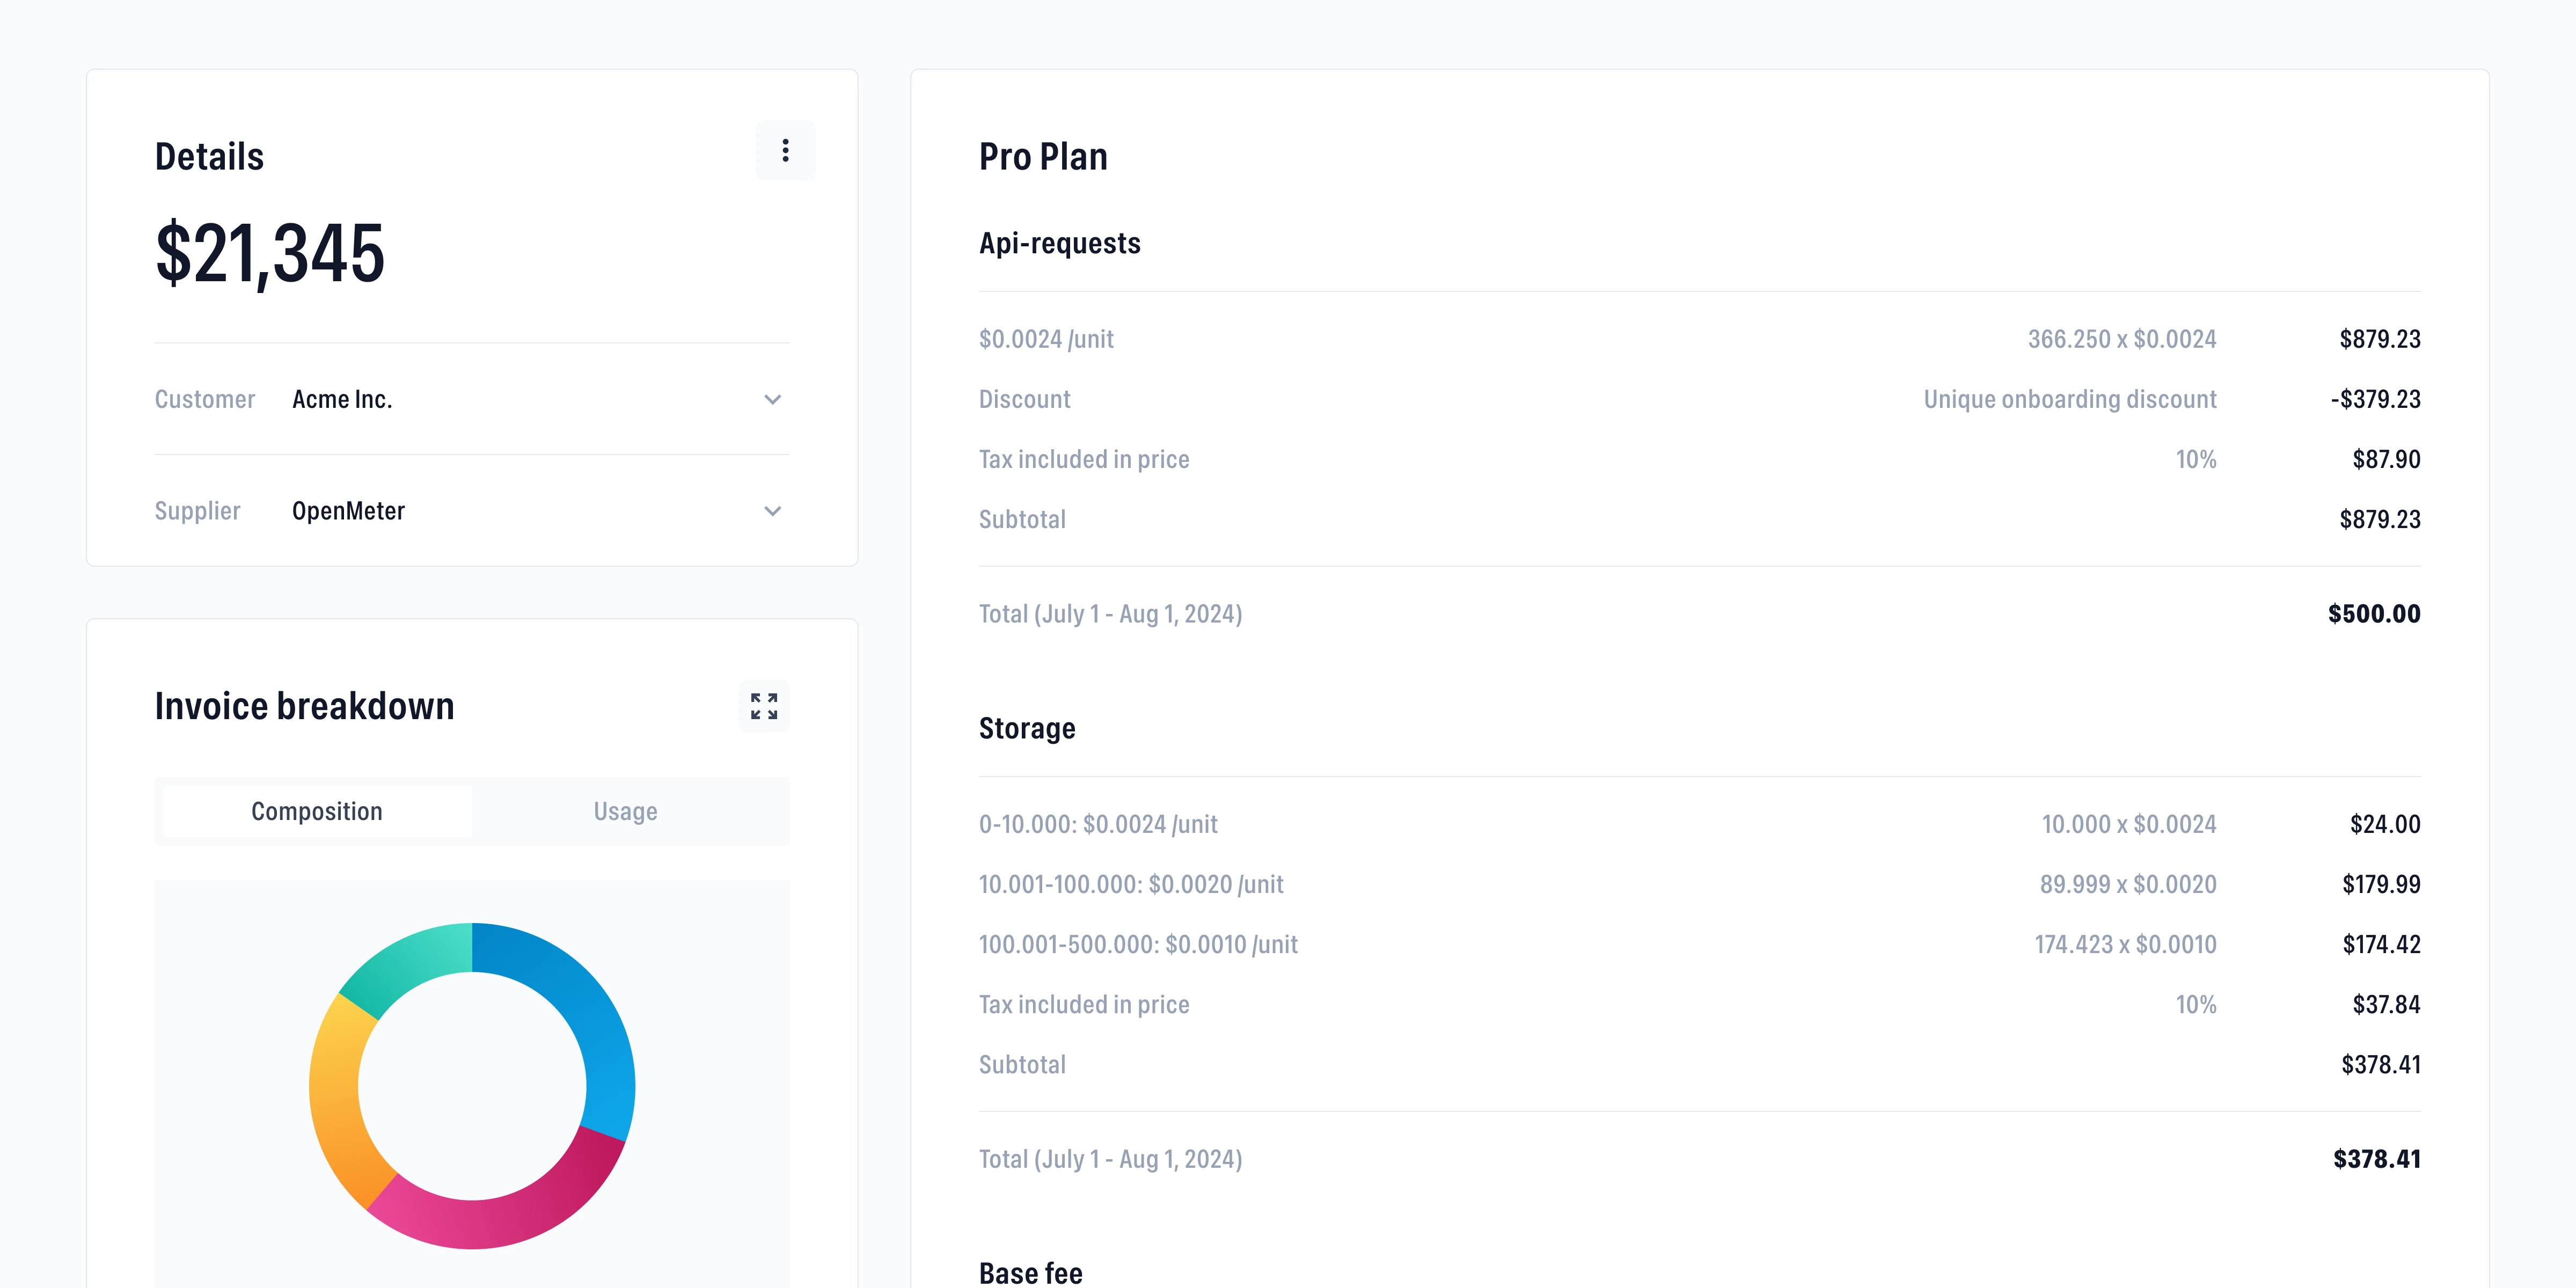
Task: Switch to the Composition tab
Action: (x=317, y=811)
